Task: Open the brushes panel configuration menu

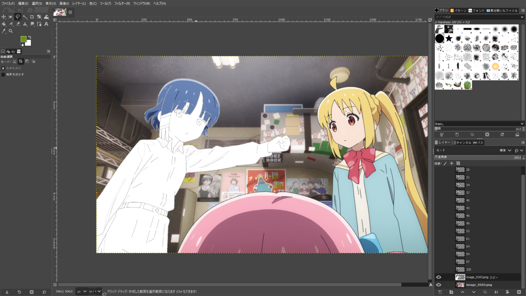Action: (522, 10)
